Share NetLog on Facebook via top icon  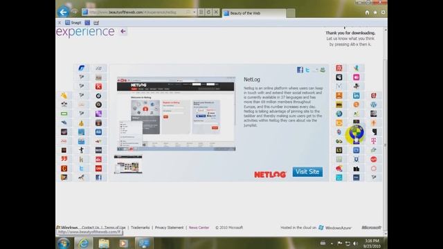coord(300,70)
